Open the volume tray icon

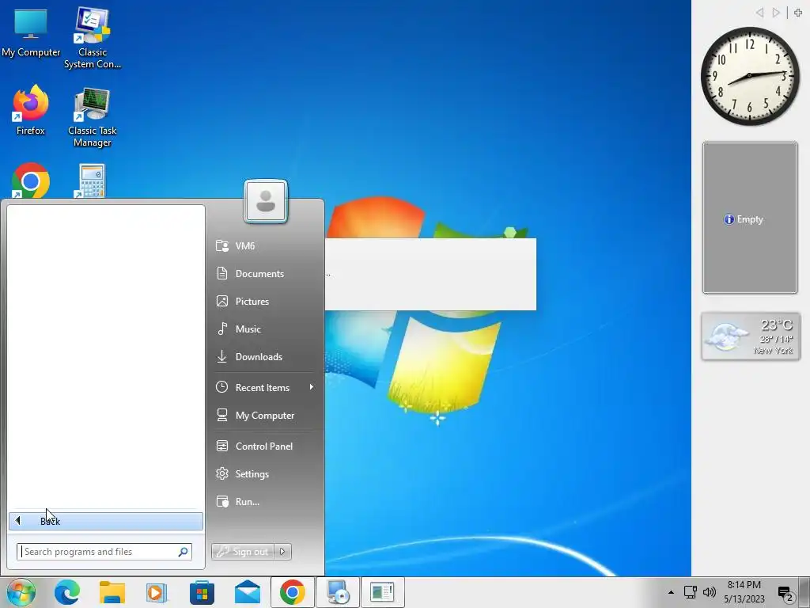(x=710, y=592)
